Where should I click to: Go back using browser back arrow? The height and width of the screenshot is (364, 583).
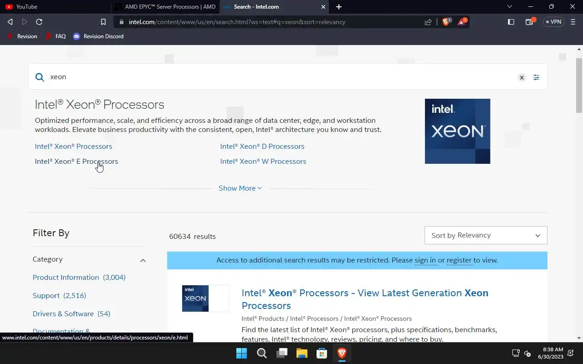pyautogui.click(x=10, y=22)
